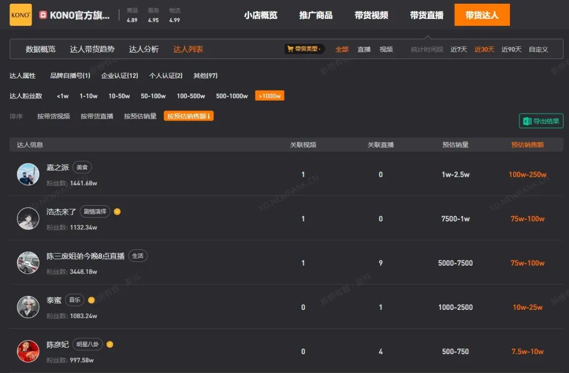Open 浩杰来了 influencer name link

[x=61, y=211]
